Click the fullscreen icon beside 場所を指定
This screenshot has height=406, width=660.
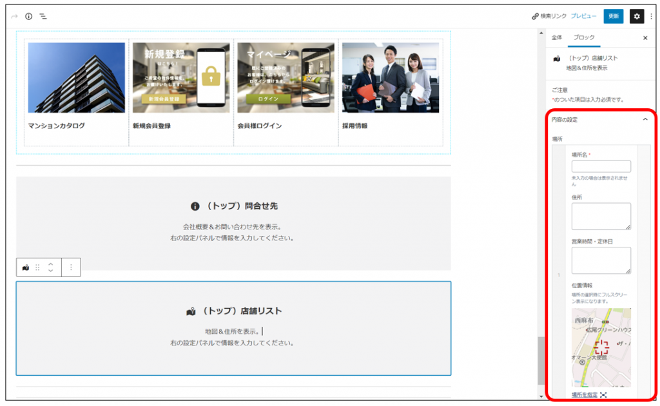tap(603, 394)
